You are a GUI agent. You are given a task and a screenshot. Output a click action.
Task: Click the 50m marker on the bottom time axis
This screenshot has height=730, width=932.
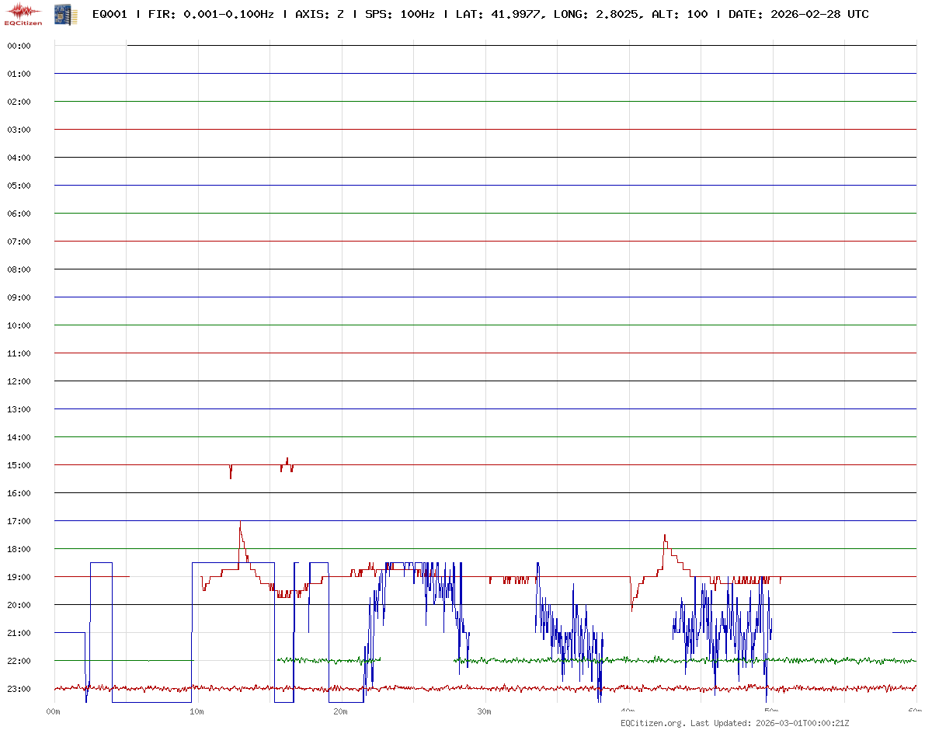(772, 711)
